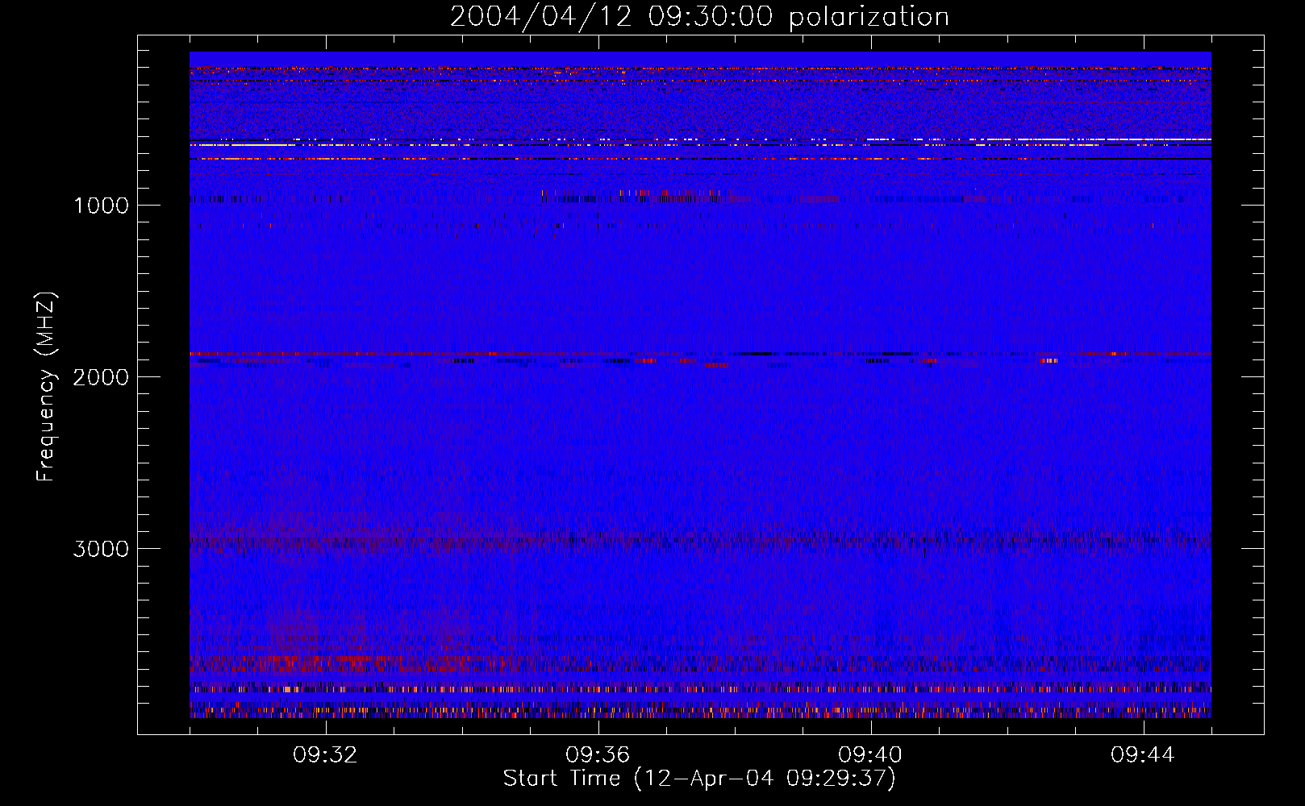Viewport: 1305px width, 806px height.
Task: Click the 09:40 time tick label
Action: [870, 755]
